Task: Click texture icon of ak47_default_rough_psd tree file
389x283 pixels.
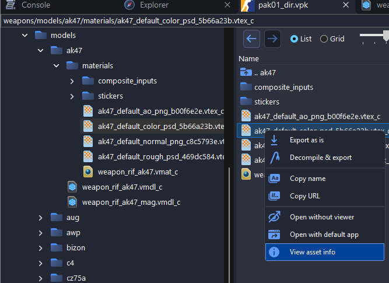Action: 88,156
